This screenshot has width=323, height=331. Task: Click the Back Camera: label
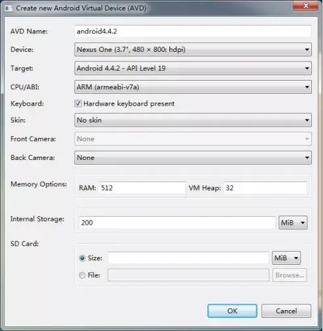click(33, 157)
